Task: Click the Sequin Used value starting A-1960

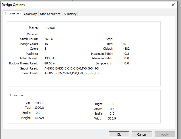Action: [x=71, y=69]
